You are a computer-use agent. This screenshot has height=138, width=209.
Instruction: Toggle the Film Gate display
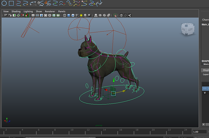37,15
